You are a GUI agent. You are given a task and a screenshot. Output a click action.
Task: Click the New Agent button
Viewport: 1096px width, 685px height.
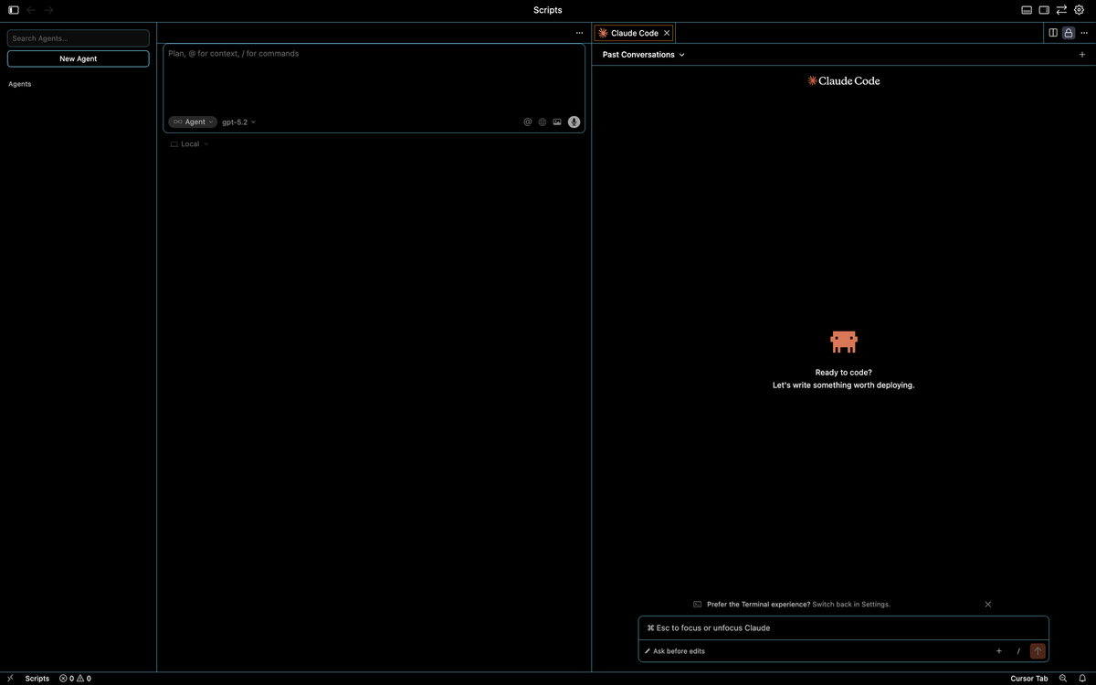point(79,58)
